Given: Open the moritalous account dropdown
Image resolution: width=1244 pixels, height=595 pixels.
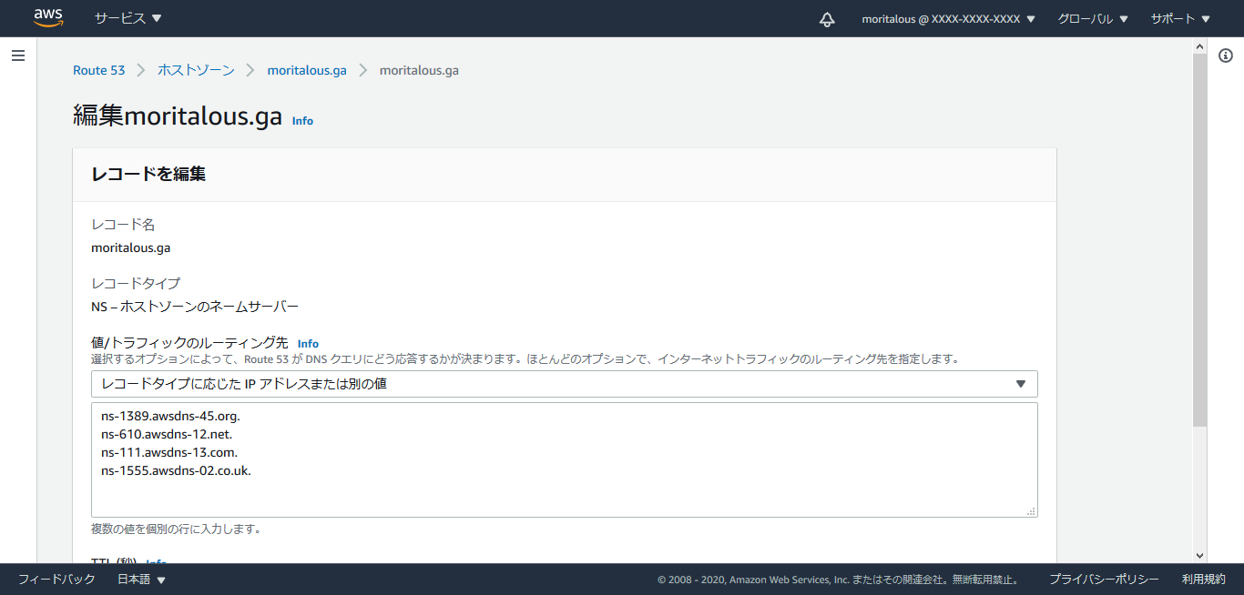Looking at the screenshot, I should pos(948,19).
